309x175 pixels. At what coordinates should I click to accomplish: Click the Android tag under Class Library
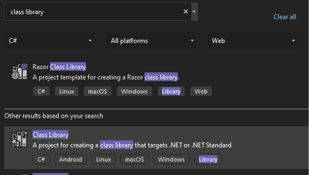click(70, 159)
